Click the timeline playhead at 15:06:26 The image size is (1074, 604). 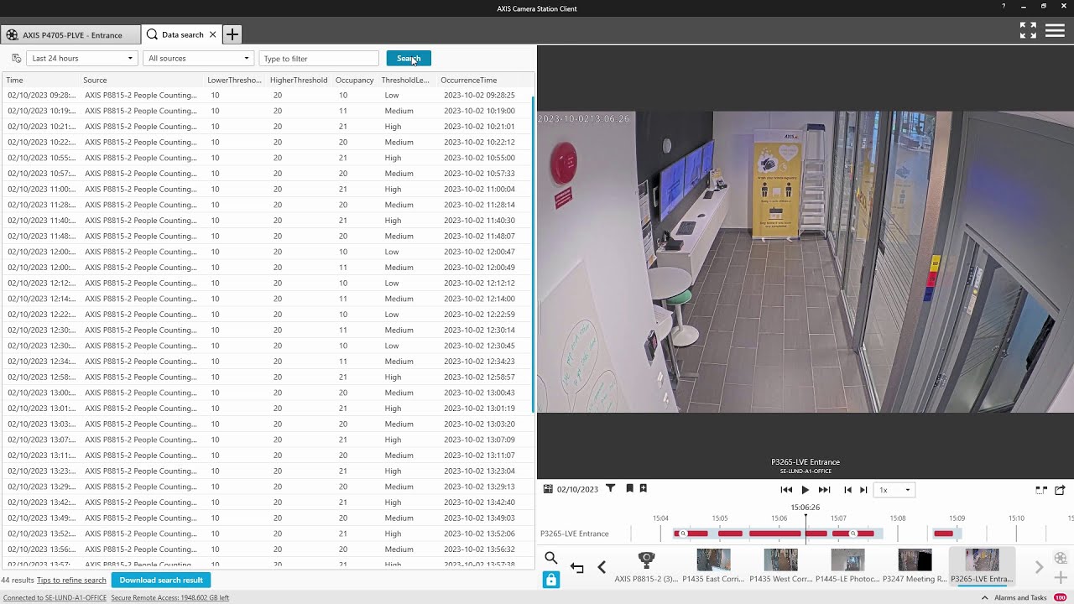pyautogui.click(x=805, y=528)
